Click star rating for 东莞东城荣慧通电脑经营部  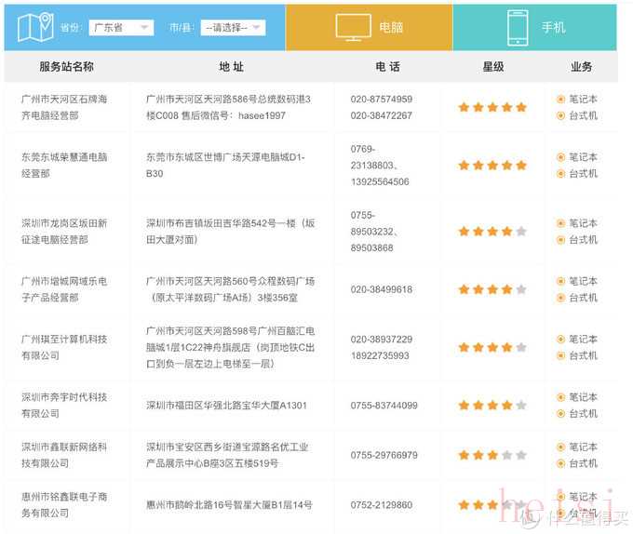(492, 166)
